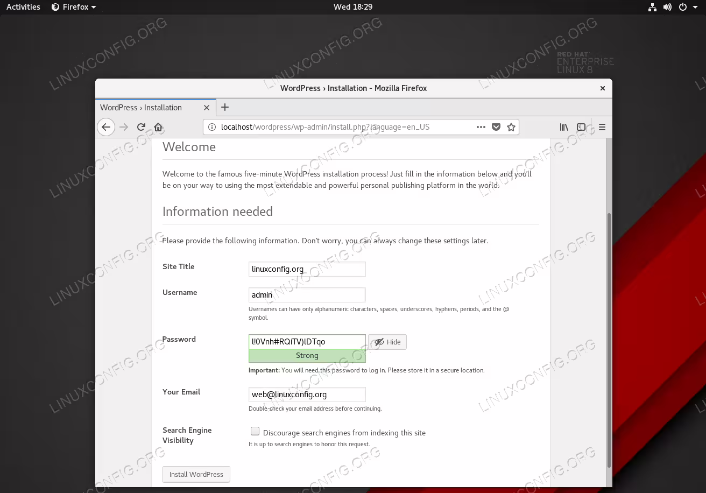Click the Install WordPress button
The image size is (706, 493).
point(196,474)
